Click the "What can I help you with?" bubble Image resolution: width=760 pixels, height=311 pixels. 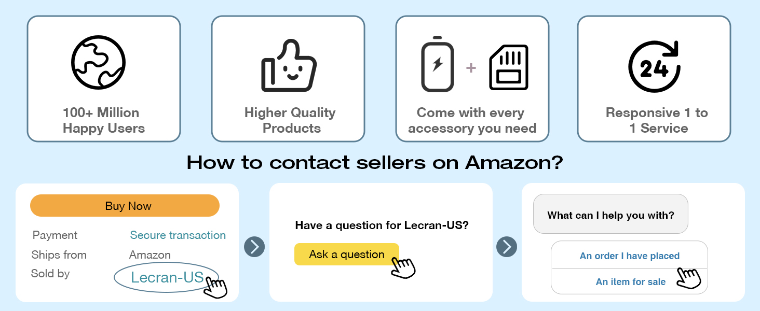click(x=610, y=215)
